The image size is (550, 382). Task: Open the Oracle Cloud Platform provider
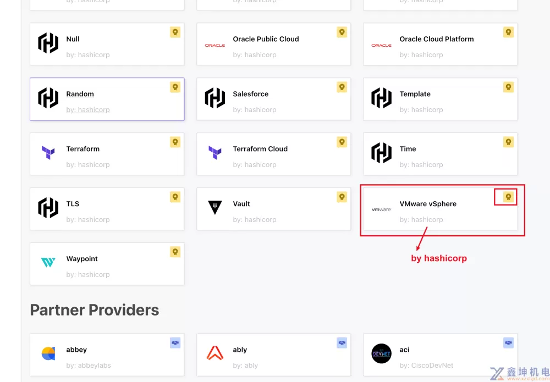(437, 39)
